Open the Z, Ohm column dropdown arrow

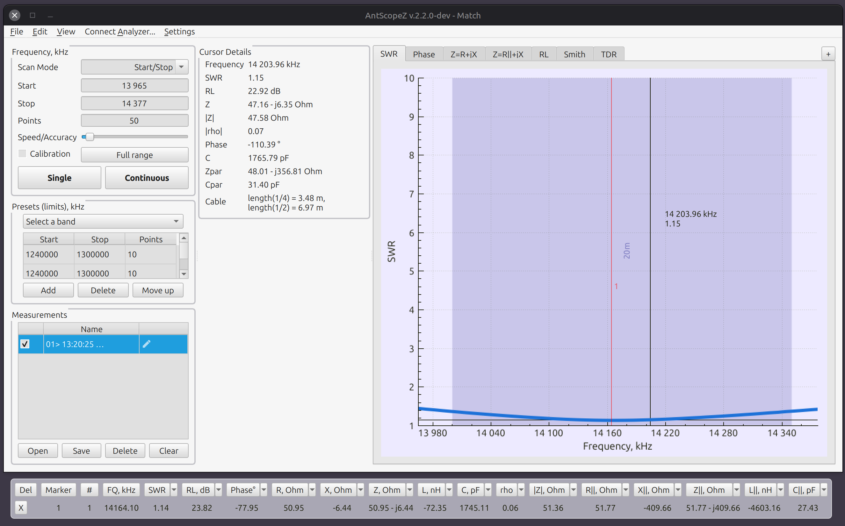coord(410,490)
